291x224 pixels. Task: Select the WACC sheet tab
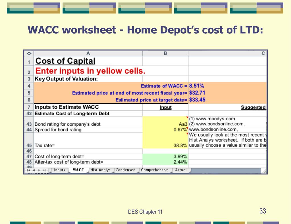pyautogui.click(x=78, y=170)
